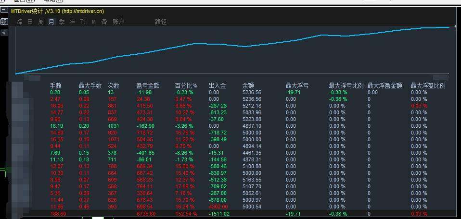Select the max lots cell 0.46
The image size is (461, 219).
[84, 207]
